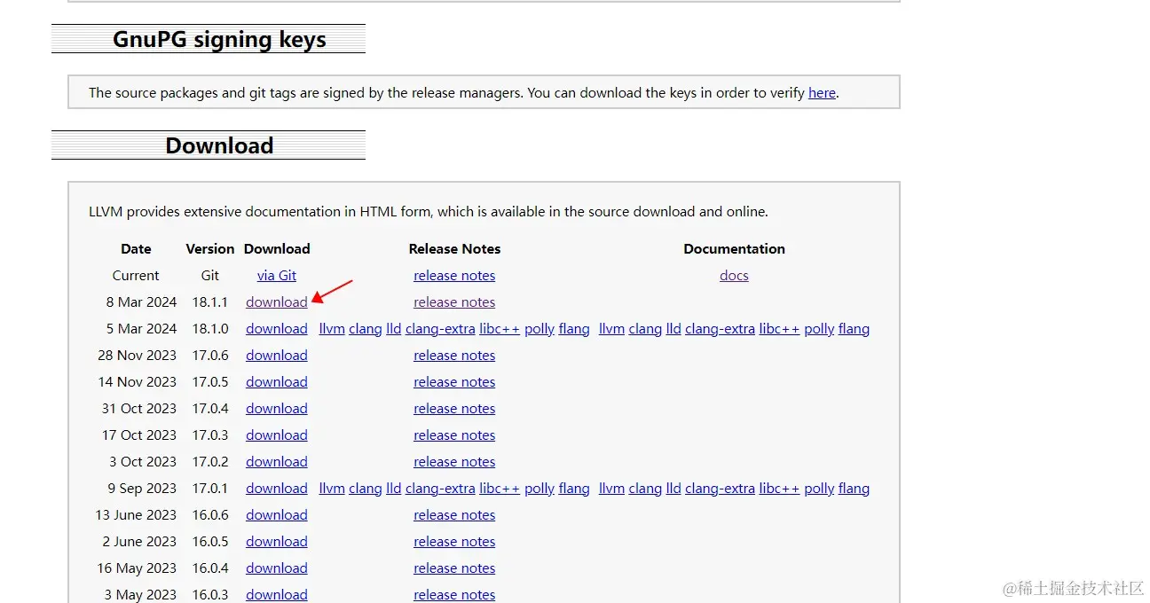Open release notes for version 17.0.2

point(454,462)
